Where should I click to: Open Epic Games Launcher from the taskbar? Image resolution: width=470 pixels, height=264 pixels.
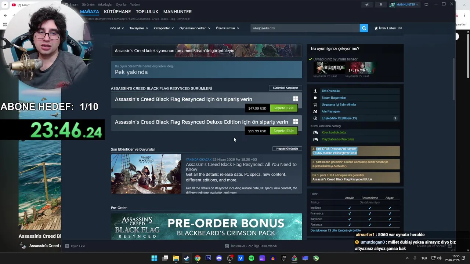click(283, 258)
